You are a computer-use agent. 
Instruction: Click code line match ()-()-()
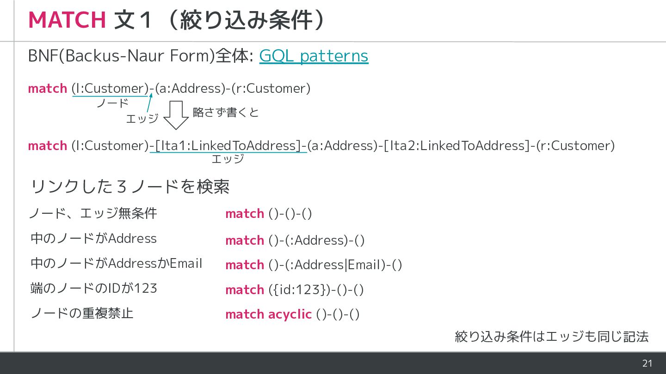pos(269,214)
